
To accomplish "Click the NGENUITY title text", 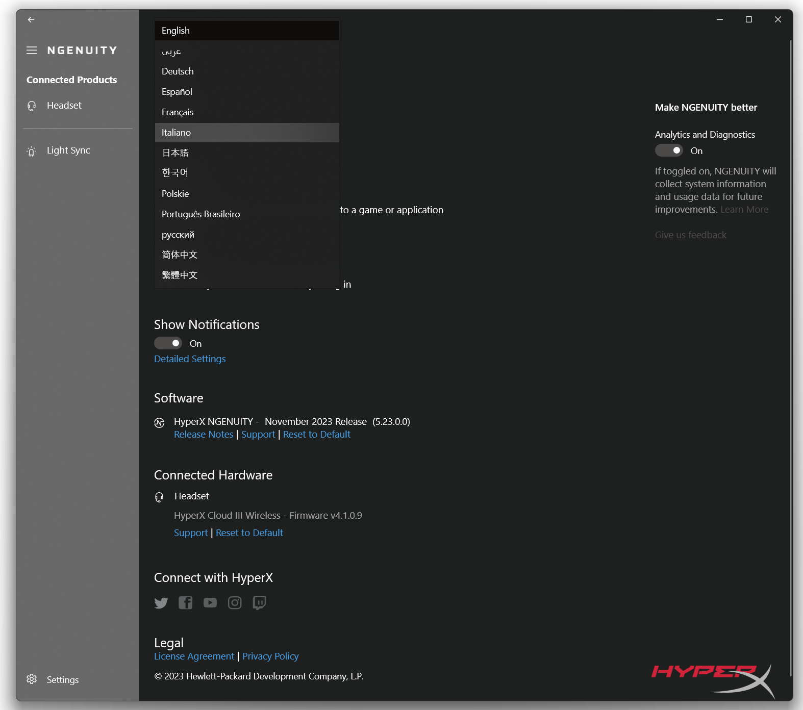I will point(82,50).
